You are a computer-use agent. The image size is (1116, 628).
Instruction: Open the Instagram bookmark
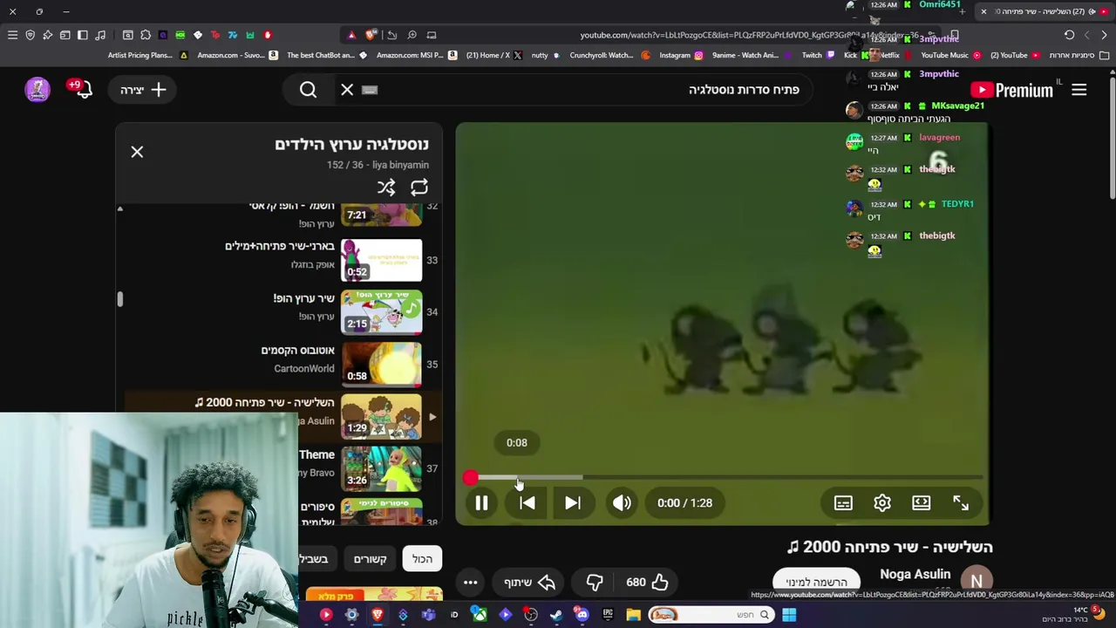tap(680, 55)
